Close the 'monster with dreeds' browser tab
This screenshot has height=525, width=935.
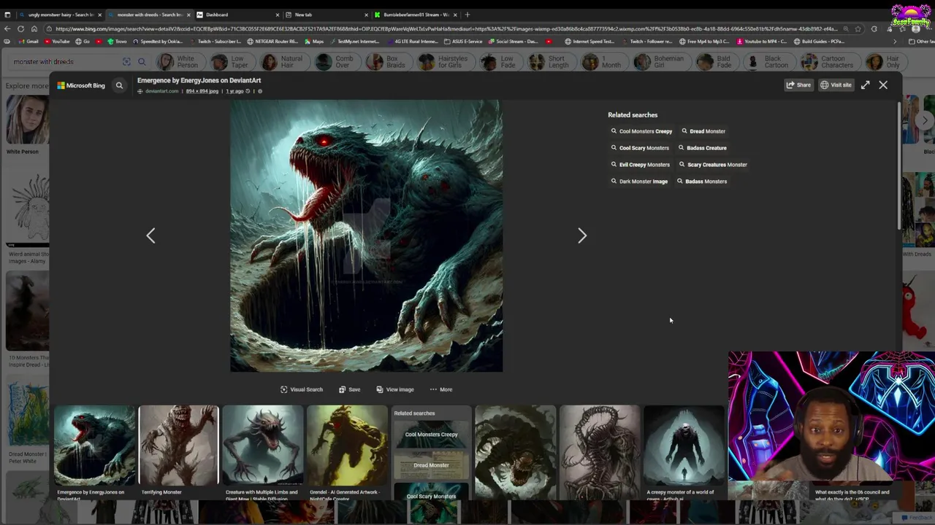click(188, 15)
